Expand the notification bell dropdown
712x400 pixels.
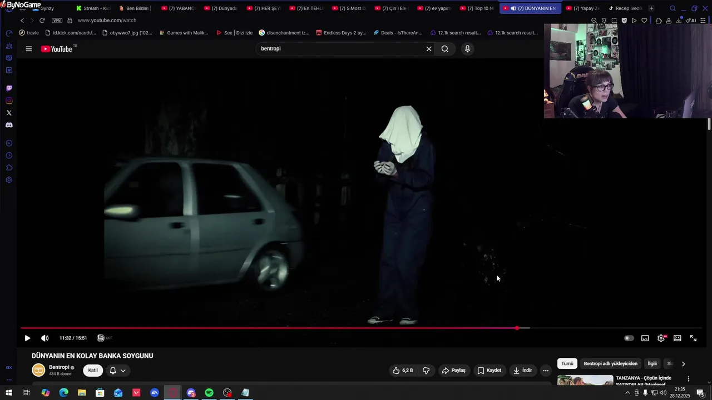(117, 371)
